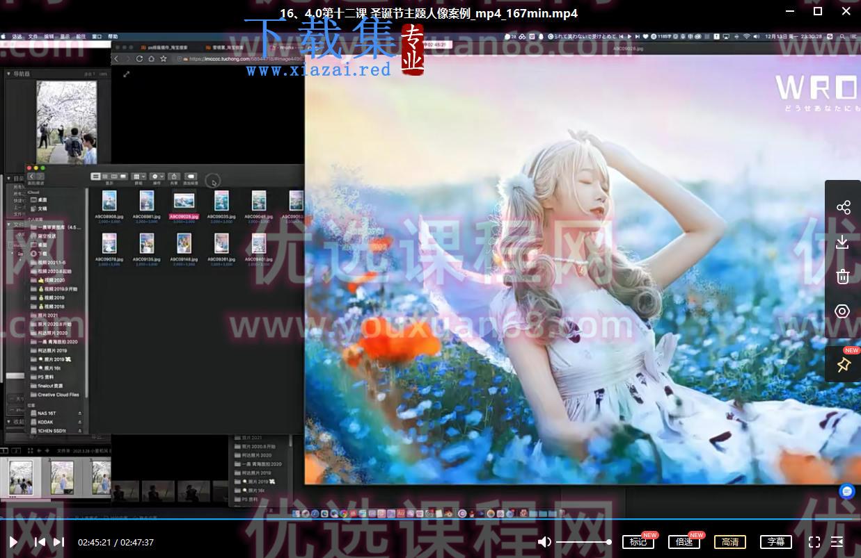Mute audio with the speaker icon
861x558 pixels.
[545, 542]
